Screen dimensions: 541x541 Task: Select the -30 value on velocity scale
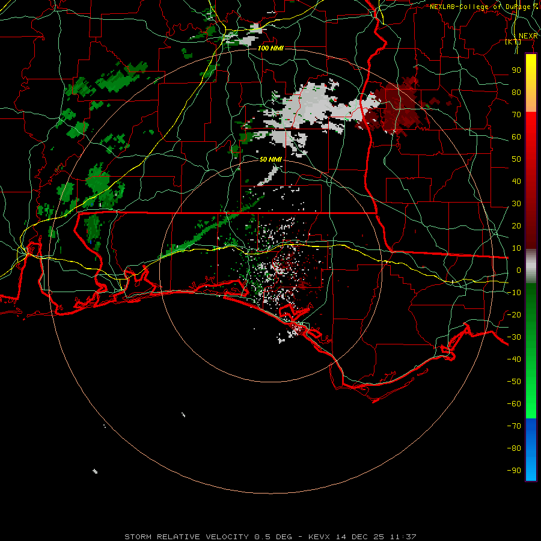coord(514,337)
